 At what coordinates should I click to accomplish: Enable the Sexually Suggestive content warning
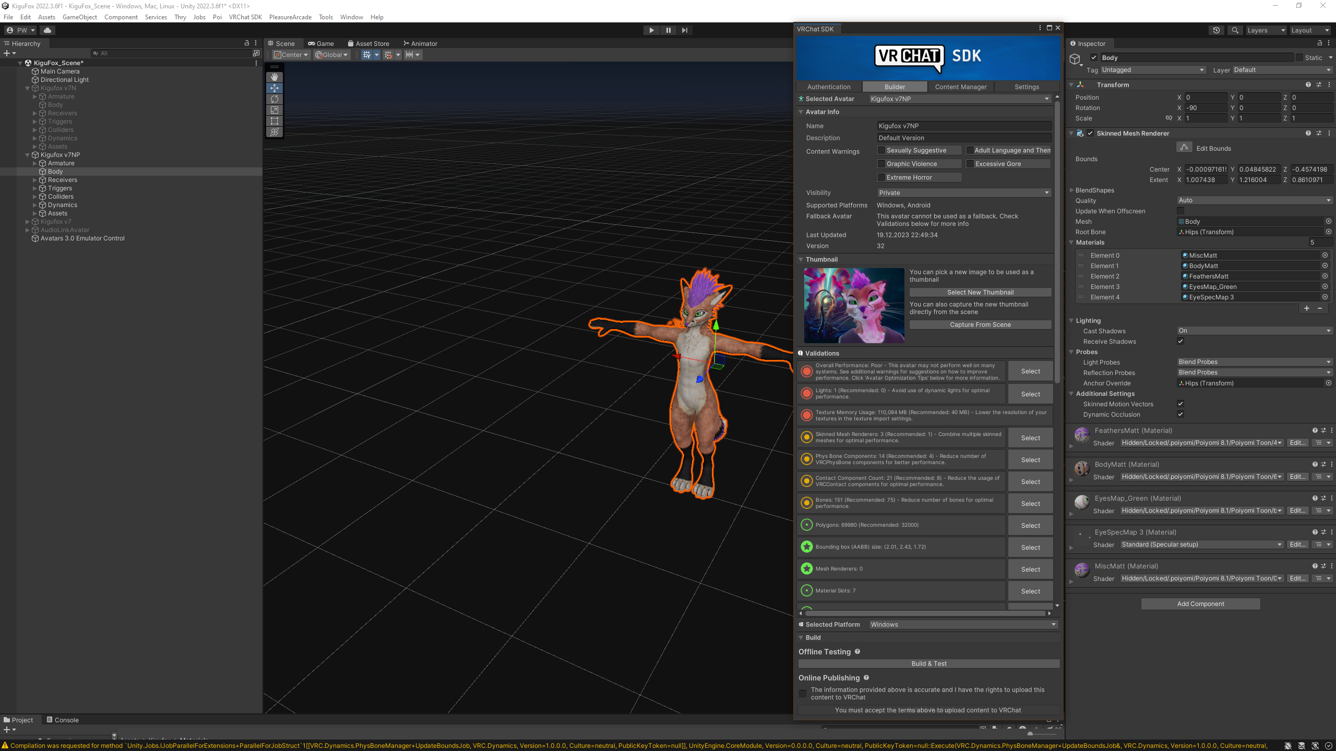881,150
